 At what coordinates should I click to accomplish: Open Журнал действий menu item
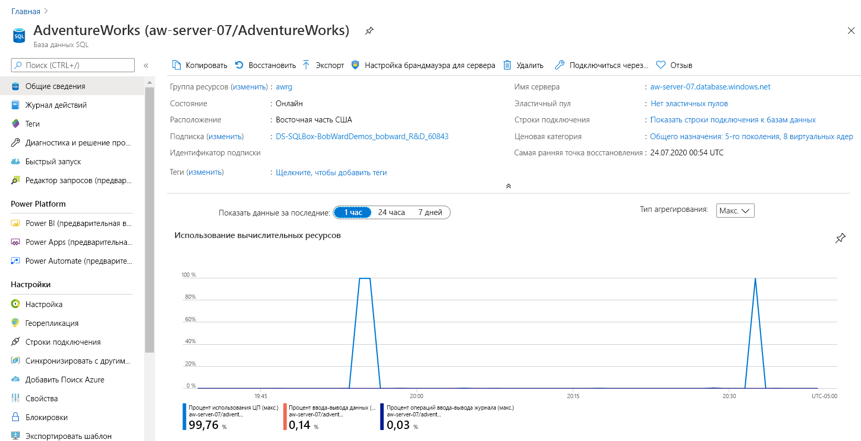click(x=72, y=105)
